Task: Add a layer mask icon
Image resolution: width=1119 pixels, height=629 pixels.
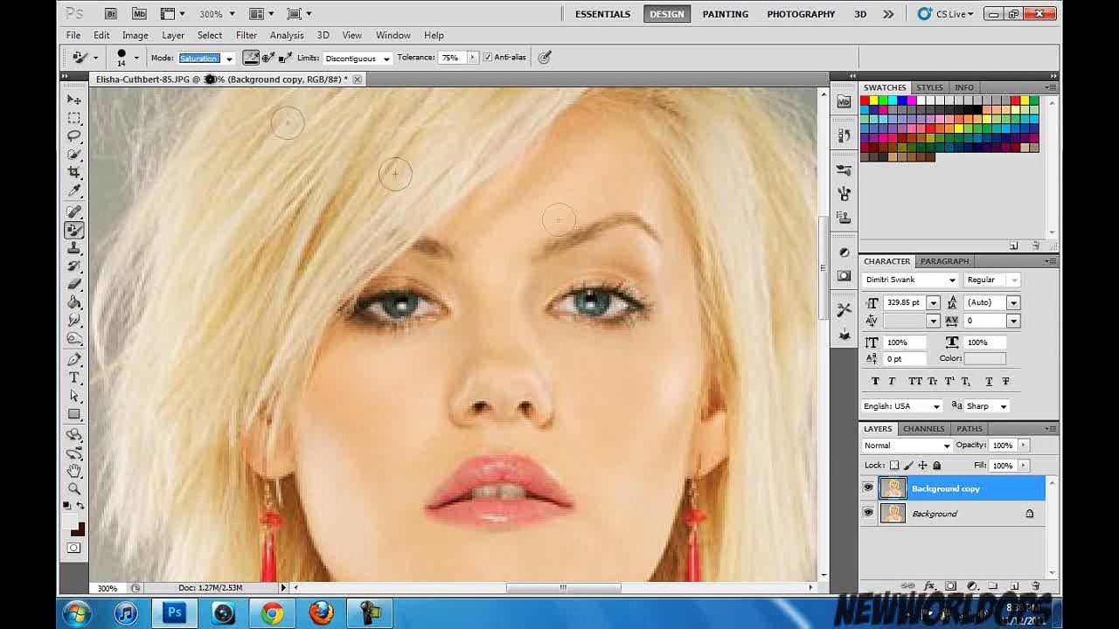Action: click(x=950, y=585)
